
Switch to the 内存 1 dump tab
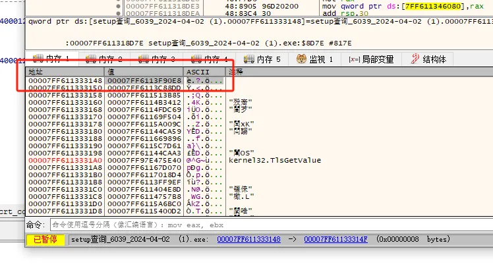[x=51, y=59]
